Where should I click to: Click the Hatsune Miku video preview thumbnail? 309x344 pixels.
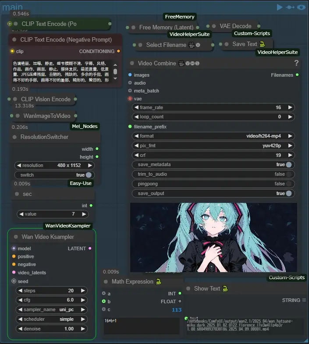click(x=213, y=238)
